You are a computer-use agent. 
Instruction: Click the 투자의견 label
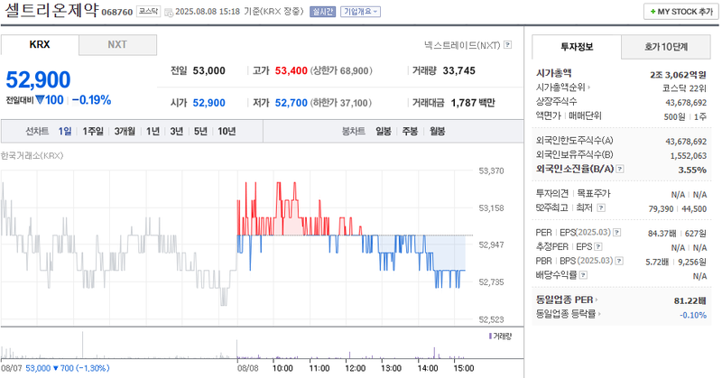(552, 193)
